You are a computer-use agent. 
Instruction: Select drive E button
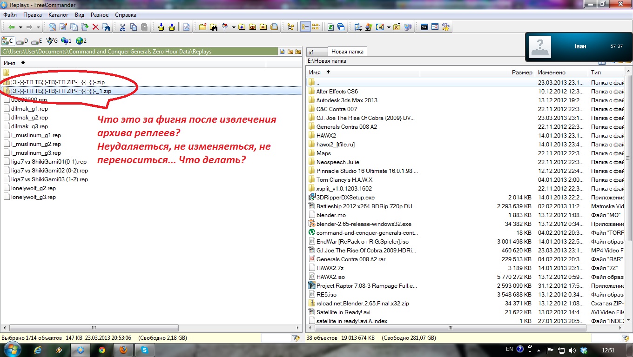tap(37, 41)
